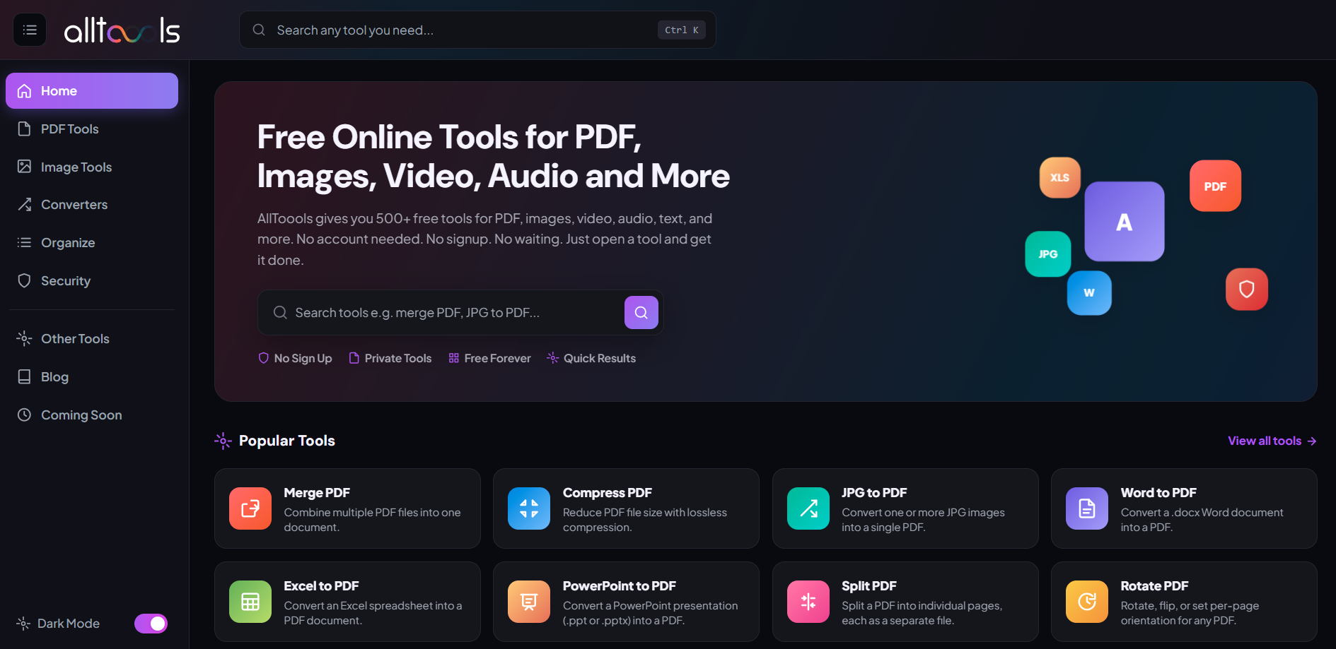The image size is (1336, 649).
Task: Open the Word to PDF card title
Action: click(1158, 493)
